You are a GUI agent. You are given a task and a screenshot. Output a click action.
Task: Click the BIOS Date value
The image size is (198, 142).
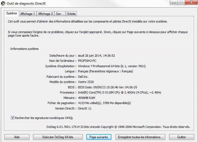pos(107,87)
